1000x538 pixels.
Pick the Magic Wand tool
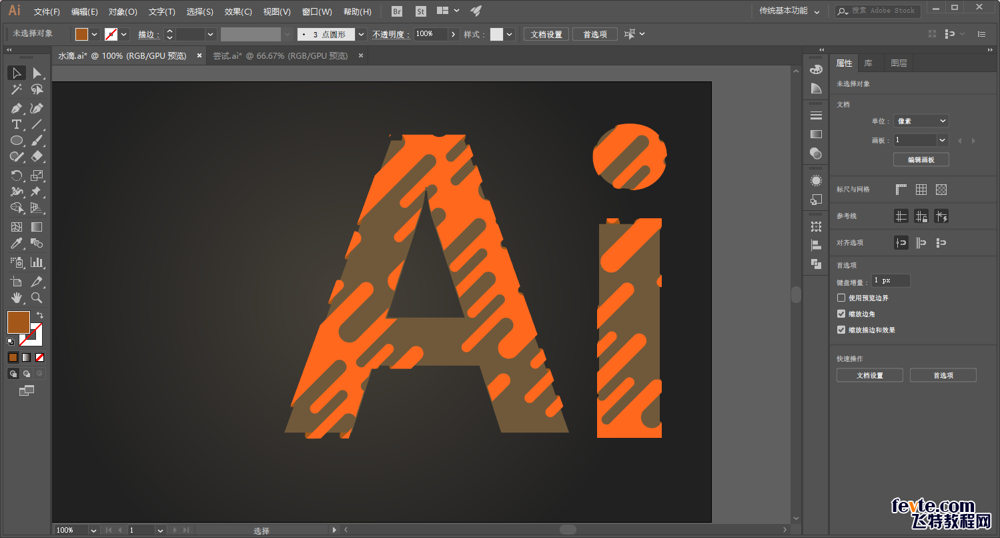[x=17, y=89]
